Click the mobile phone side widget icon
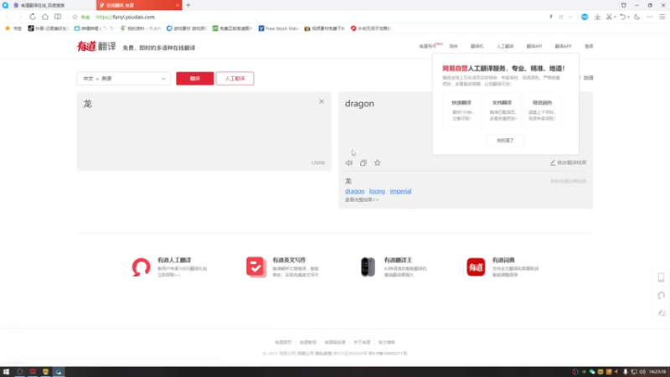This screenshot has width=670, height=377. [661, 277]
